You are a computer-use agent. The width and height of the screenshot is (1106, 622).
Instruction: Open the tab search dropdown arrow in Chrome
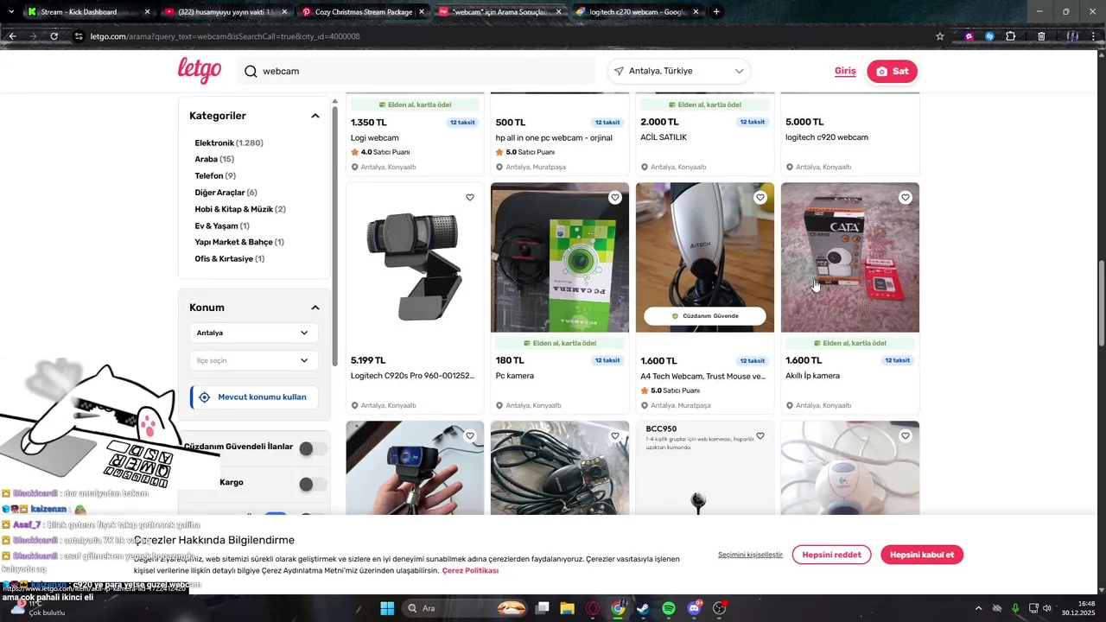(10, 11)
